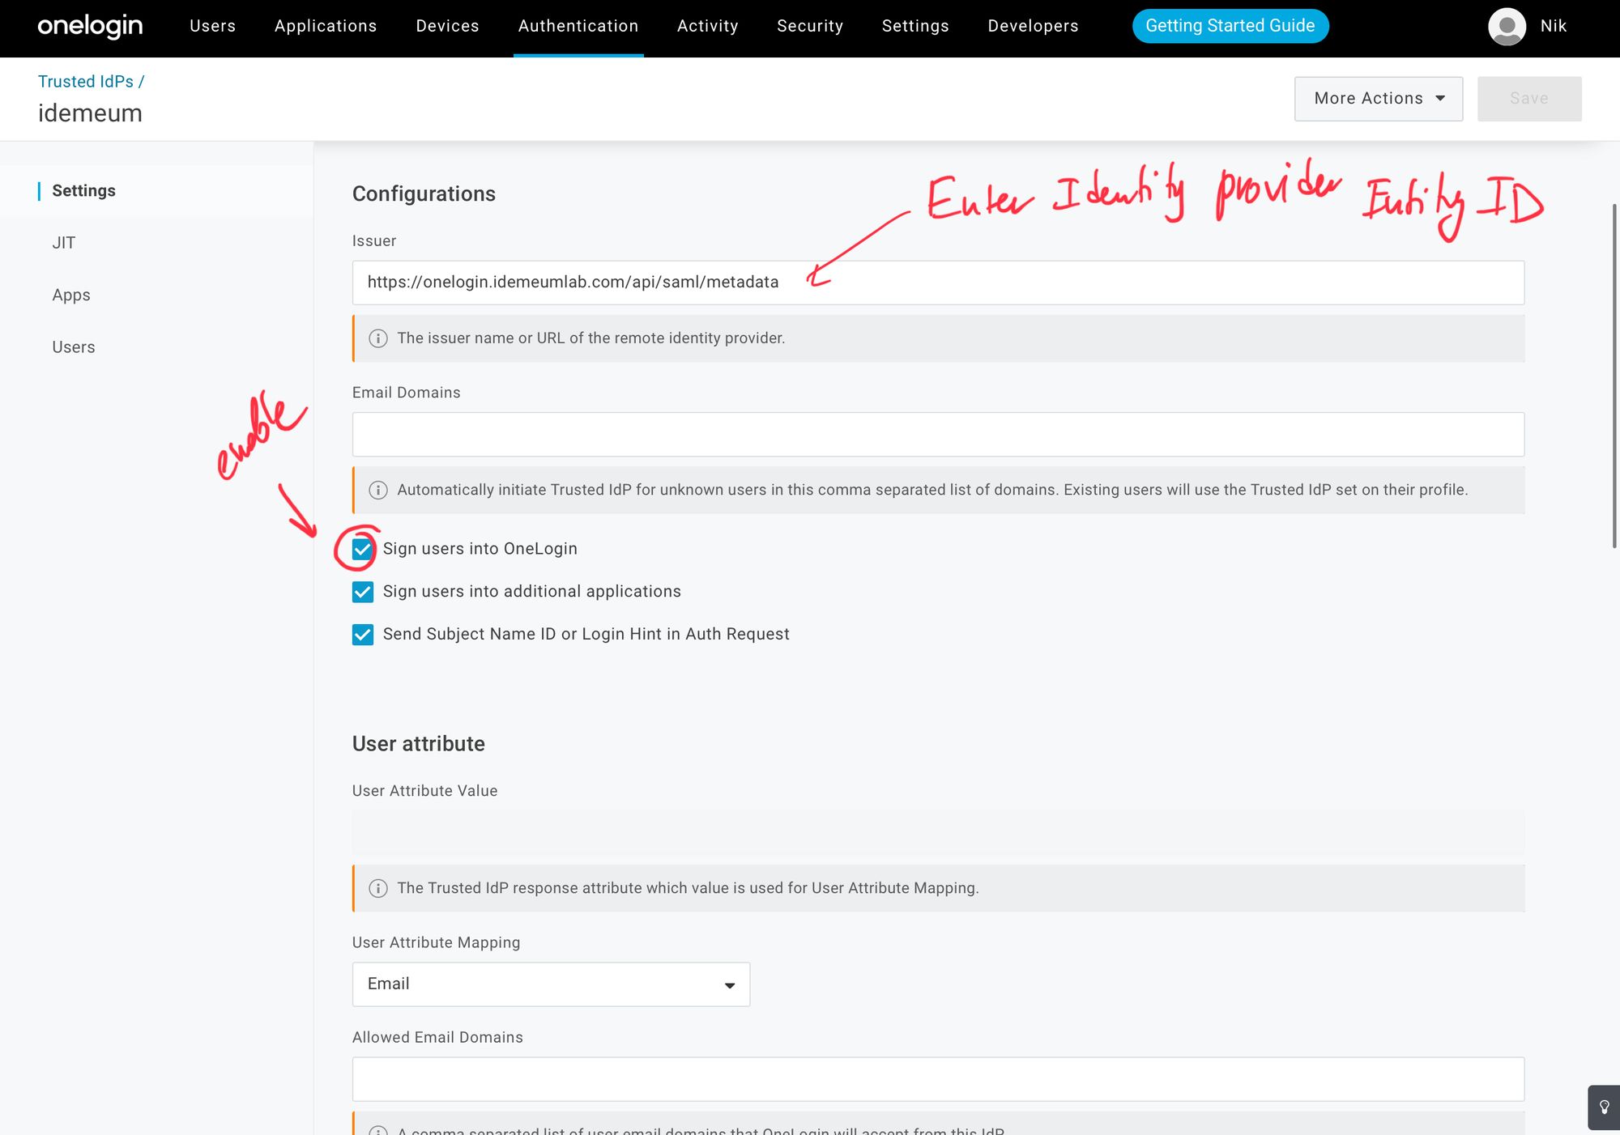Click the Email Domains field
This screenshot has height=1135, width=1620.
click(938, 435)
